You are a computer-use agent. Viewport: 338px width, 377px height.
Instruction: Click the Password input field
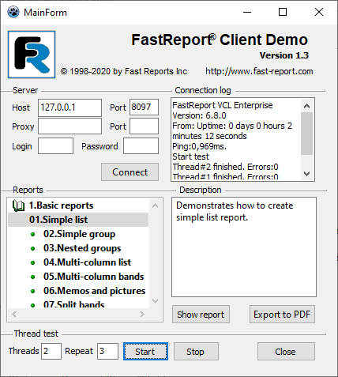tap(141, 145)
